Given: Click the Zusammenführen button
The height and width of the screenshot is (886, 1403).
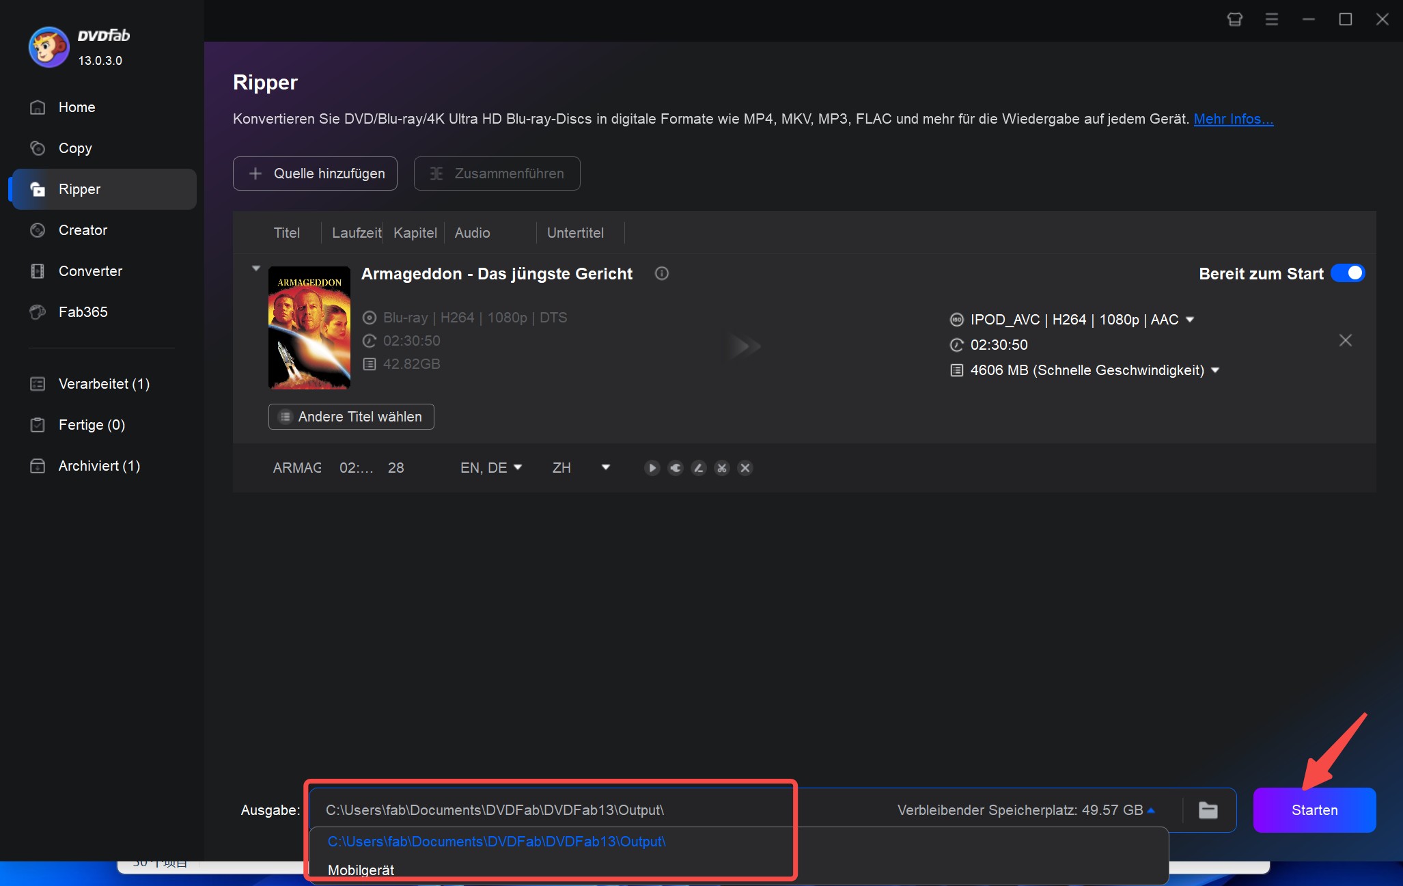Looking at the screenshot, I should coord(497,174).
